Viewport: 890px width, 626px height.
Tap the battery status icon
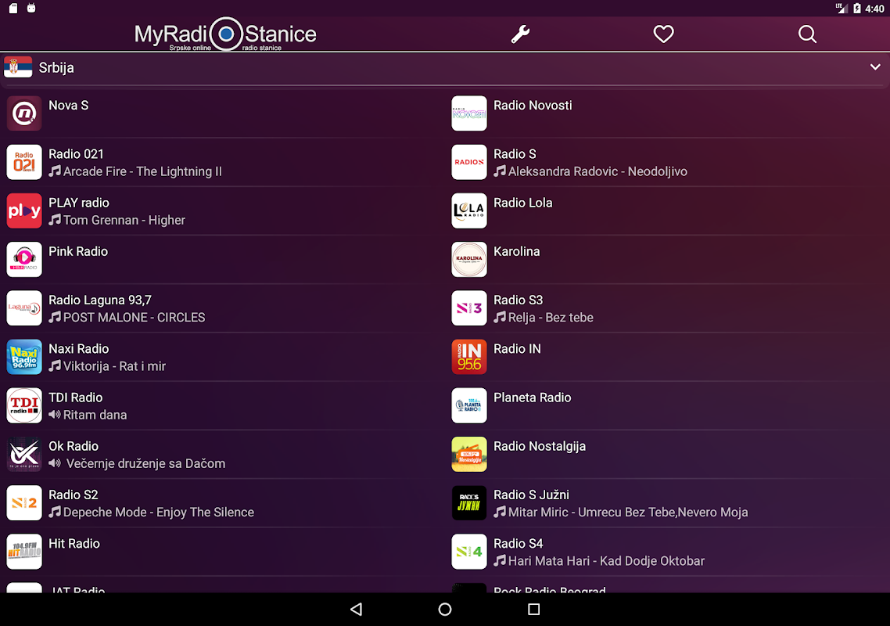[x=857, y=9]
